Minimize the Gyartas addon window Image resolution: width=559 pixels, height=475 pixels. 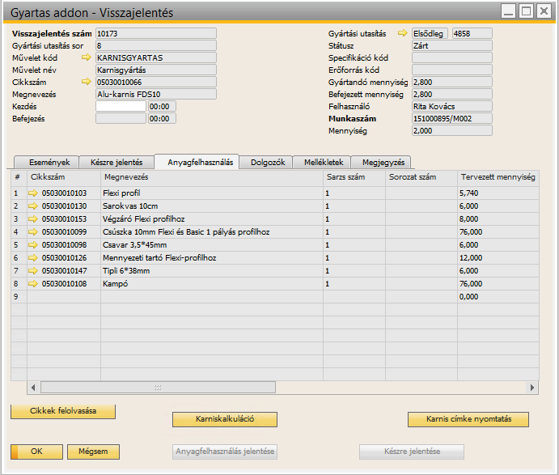click(509, 11)
